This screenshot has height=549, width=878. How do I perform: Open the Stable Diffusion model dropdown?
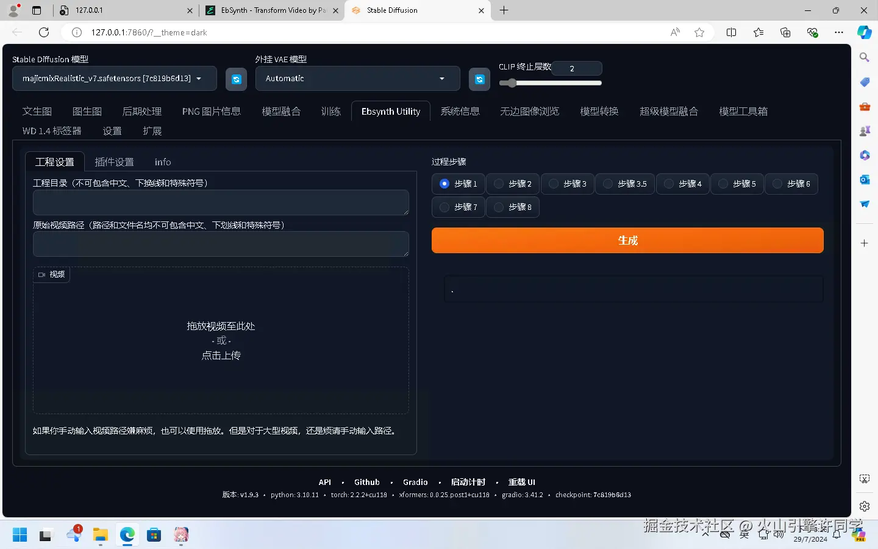(115, 79)
